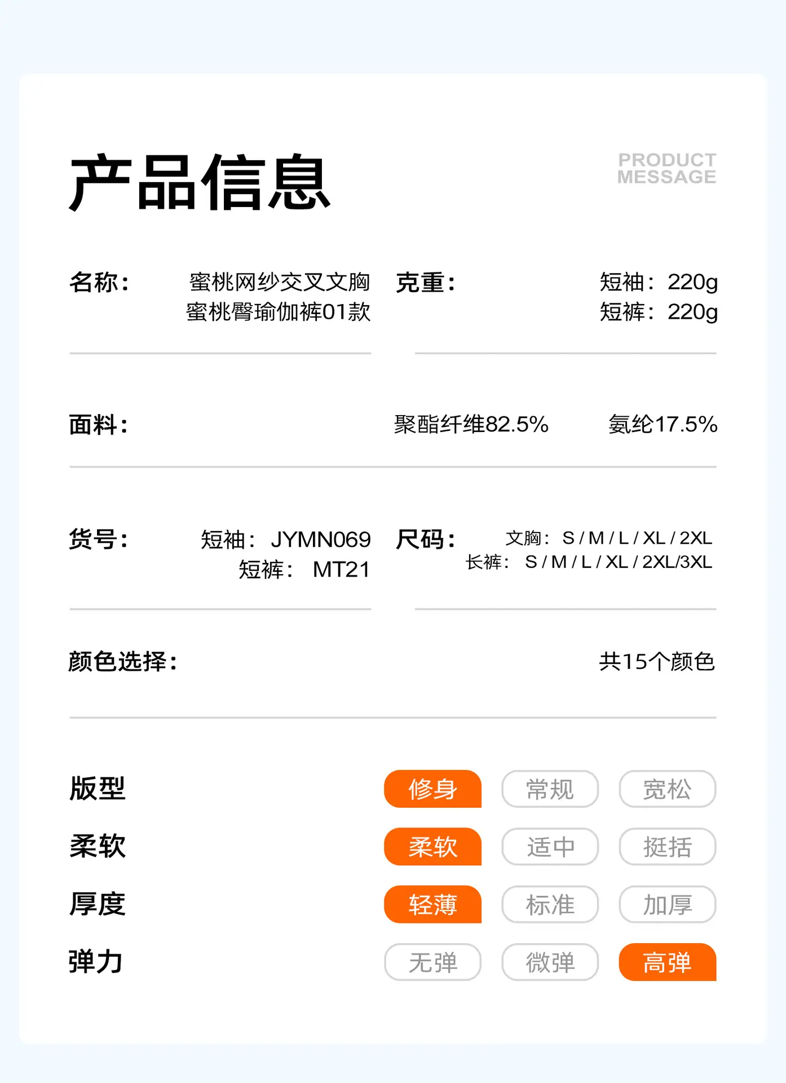Click the 轻薄 thickness pill

pyautogui.click(x=432, y=904)
